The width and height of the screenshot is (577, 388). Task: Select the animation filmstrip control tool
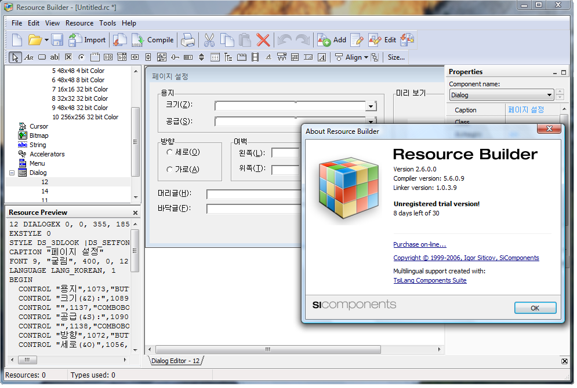255,57
